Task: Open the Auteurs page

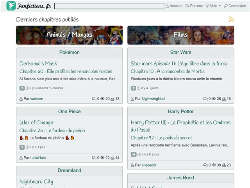Action: click(174, 6)
